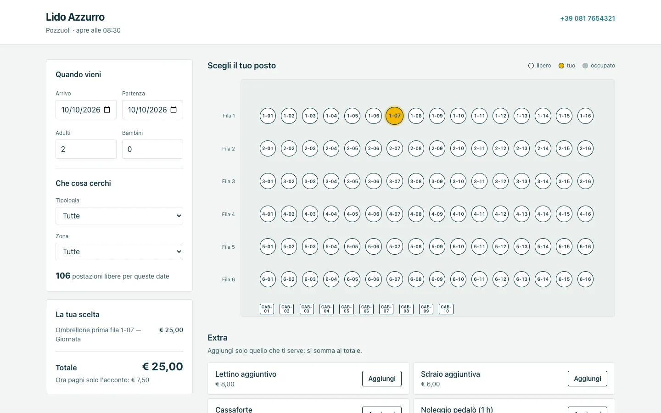Image resolution: width=661 pixels, height=413 pixels.
Task: Click the grey 'occupato' legend swatch
Action: coord(585,66)
